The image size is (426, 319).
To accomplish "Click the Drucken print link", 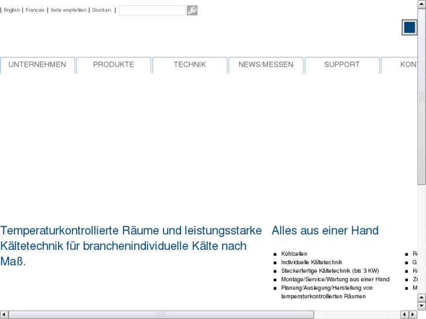I will click(101, 10).
